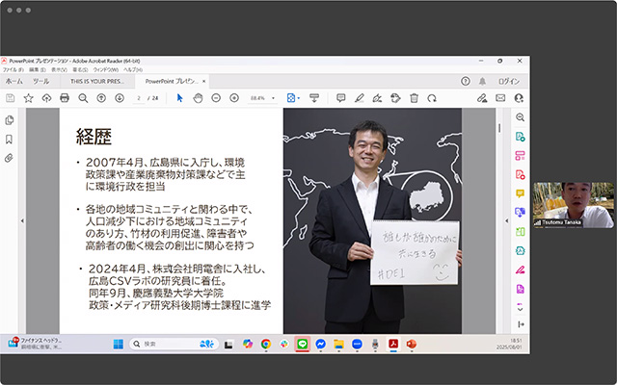Viewport: 617px width, 385px height.
Task: Open the pink Organize Pages tool
Action: [x=520, y=155]
